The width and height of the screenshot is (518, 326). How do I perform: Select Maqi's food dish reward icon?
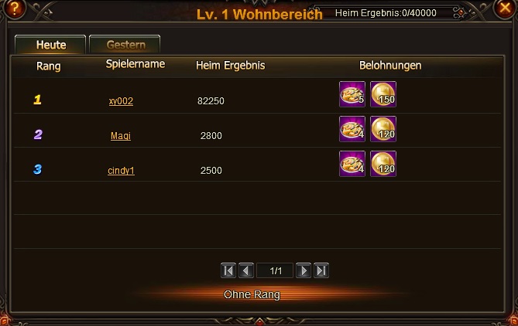pos(352,129)
